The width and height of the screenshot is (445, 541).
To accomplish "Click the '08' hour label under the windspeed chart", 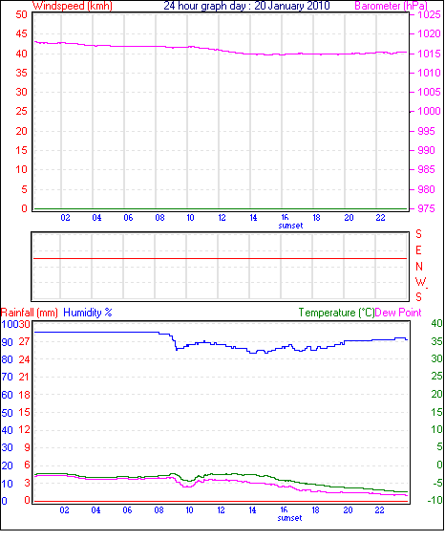I will point(159,218).
